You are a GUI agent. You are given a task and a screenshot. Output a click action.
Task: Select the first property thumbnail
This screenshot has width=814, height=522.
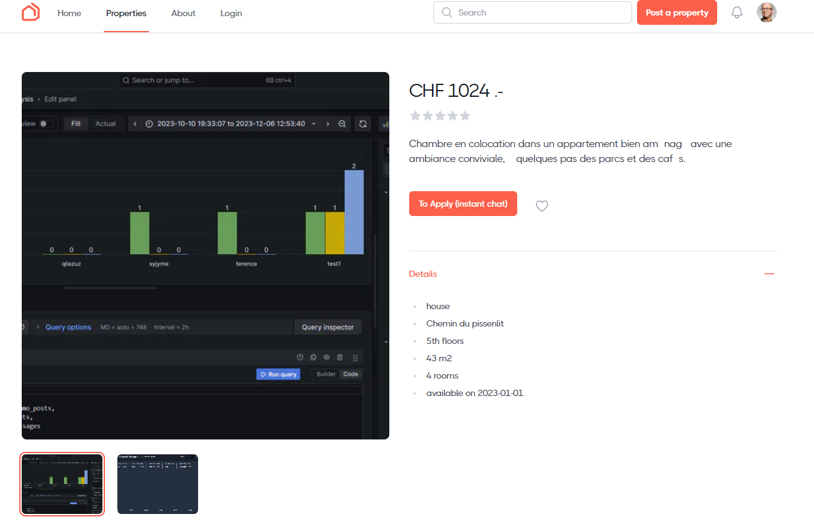[62, 484]
